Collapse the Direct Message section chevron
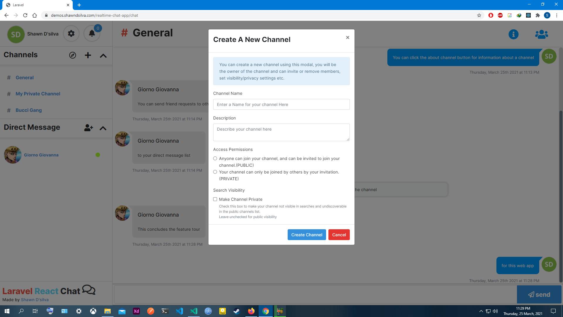 [103, 128]
